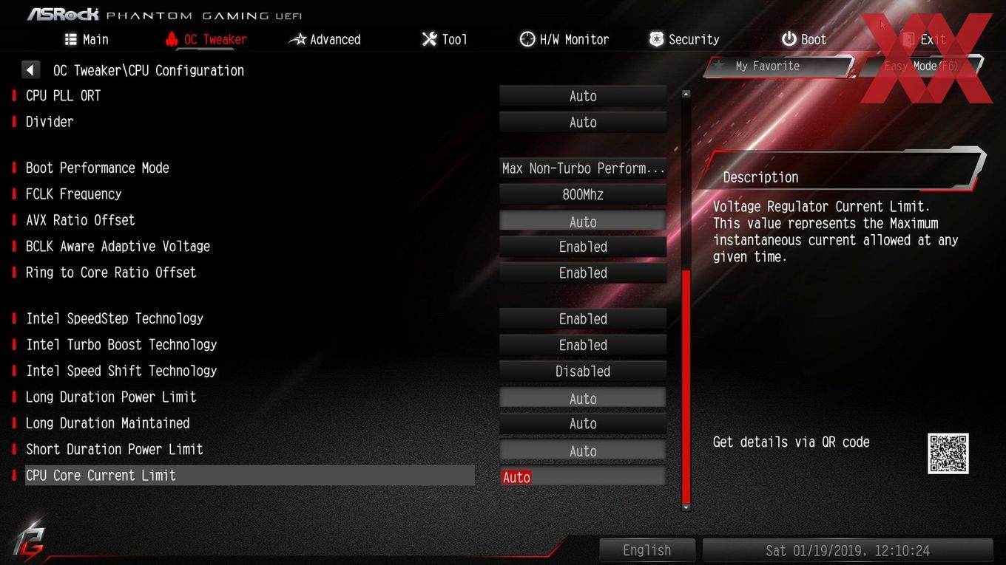
Task: Toggle Intel Turbo Boost Technology setting
Action: [x=583, y=345]
